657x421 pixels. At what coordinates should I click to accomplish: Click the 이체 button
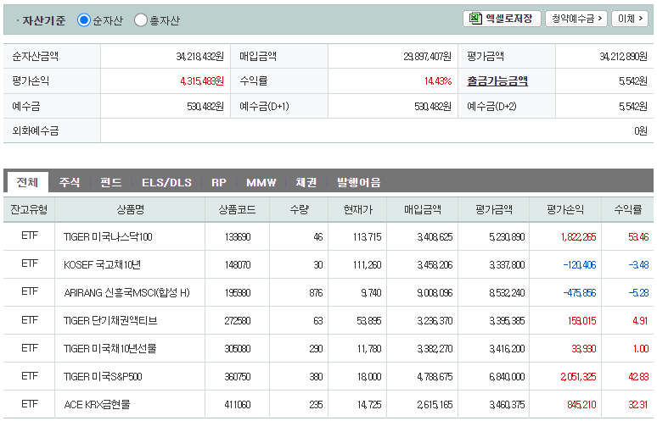(x=630, y=19)
